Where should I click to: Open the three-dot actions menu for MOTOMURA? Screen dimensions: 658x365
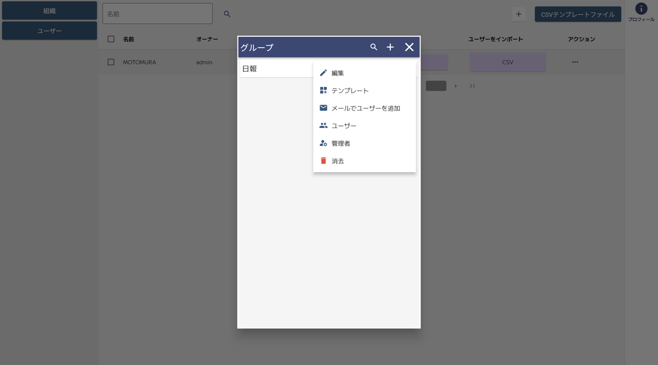tap(575, 62)
